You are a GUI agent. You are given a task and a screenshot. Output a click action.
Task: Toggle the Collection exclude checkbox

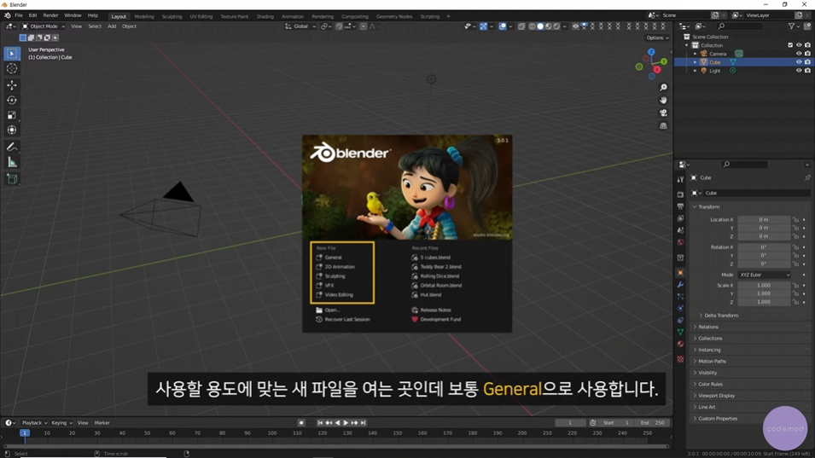click(790, 45)
